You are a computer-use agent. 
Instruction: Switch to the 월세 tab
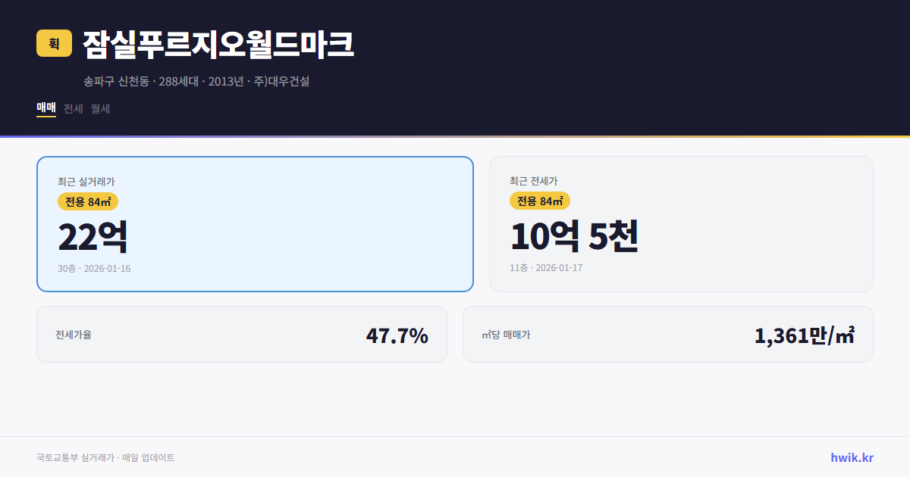click(x=99, y=108)
